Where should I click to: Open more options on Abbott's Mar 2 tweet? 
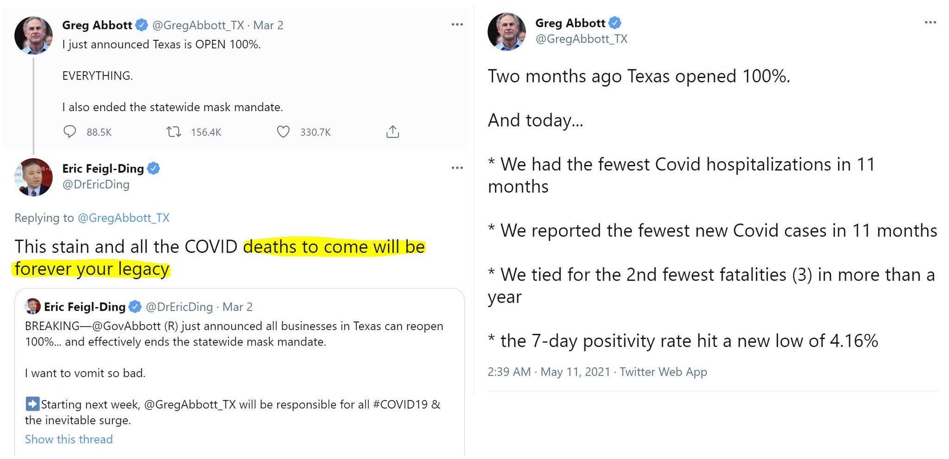click(457, 25)
